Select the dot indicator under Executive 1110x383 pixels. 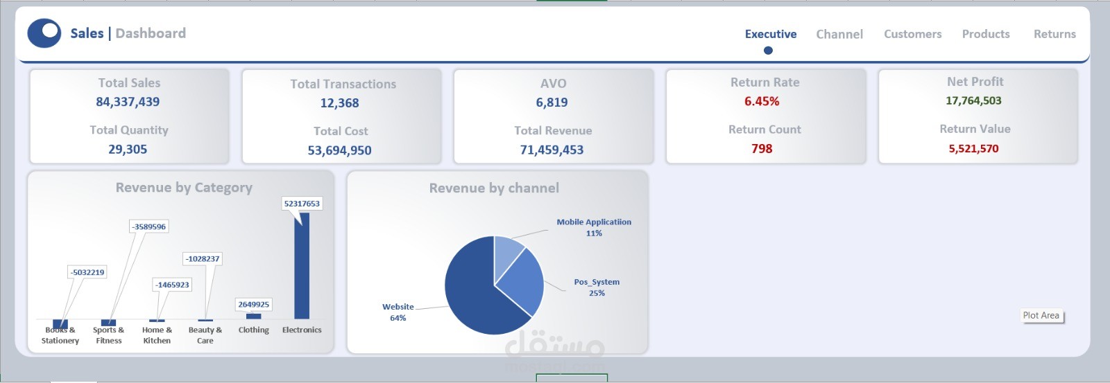click(768, 50)
